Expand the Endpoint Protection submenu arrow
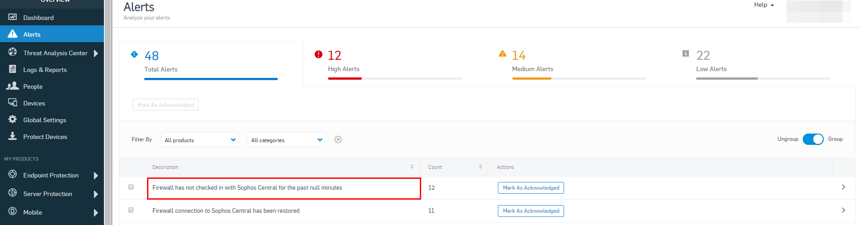860x225 pixels. point(96,176)
